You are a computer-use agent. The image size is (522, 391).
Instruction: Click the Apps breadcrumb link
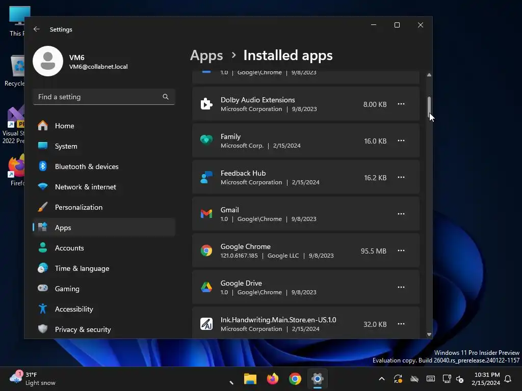(206, 55)
